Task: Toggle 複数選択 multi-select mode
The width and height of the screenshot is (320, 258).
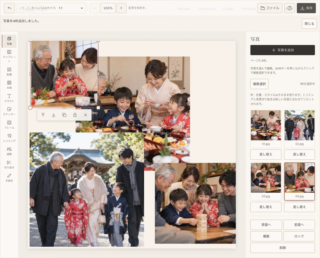Action: [x=259, y=84]
